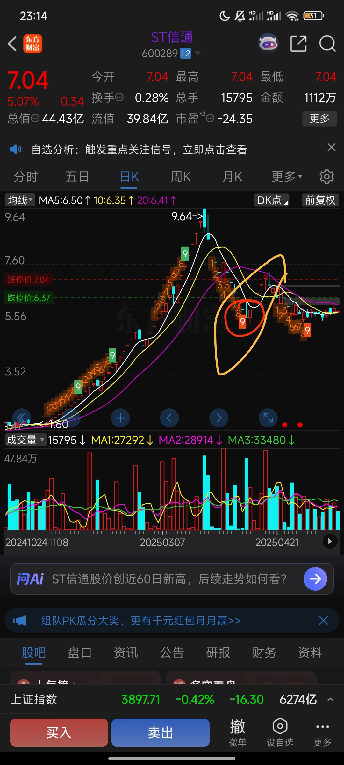
Task: Expand the 更多 chart period dropdown
Action: [x=287, y=177]
